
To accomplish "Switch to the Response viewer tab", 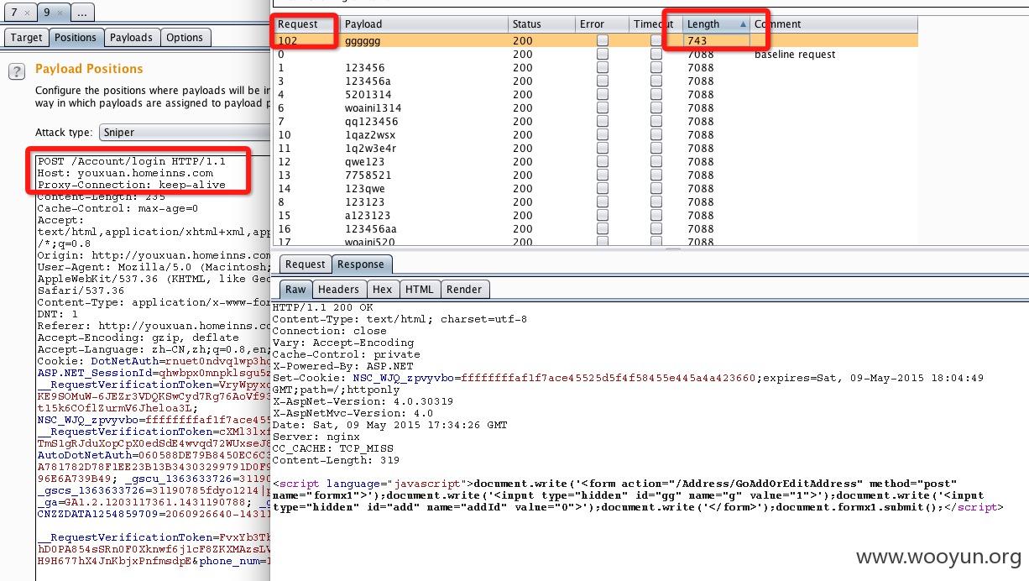I will pos(361,264).
